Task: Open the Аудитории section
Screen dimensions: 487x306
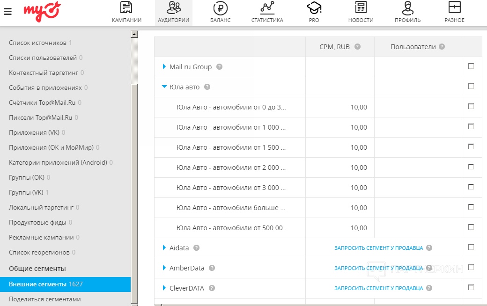Action: point(173,13)
